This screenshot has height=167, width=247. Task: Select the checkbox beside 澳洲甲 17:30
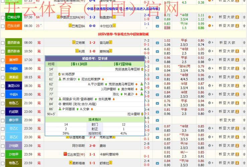click(3, 60)
